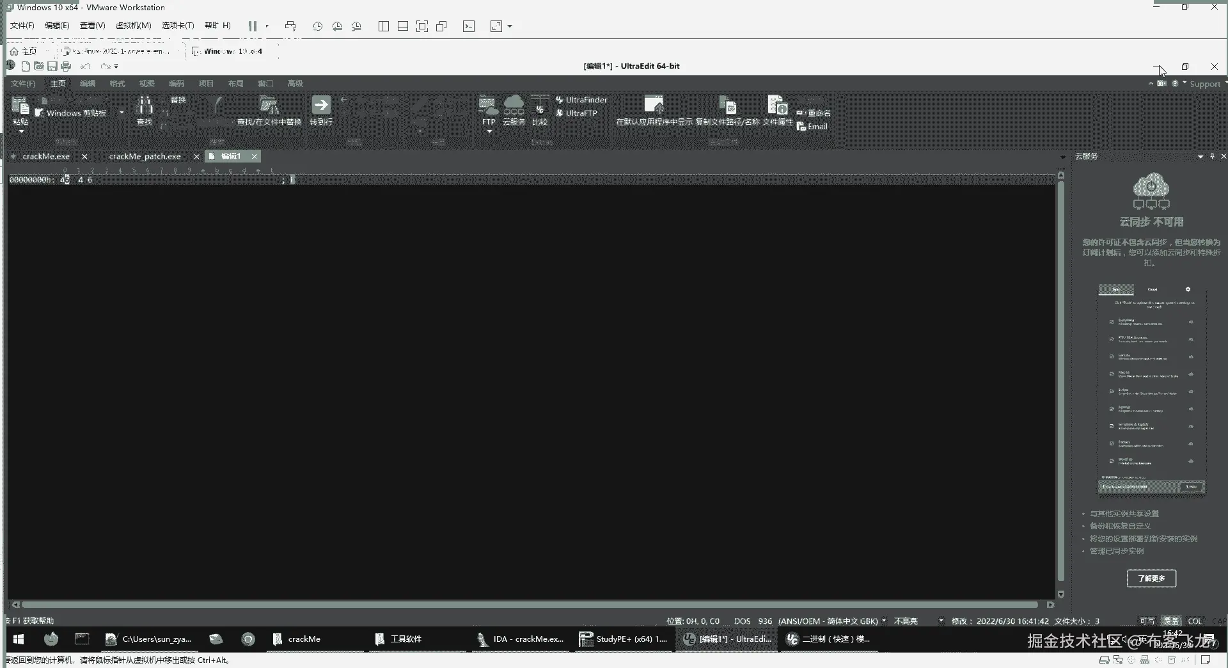1228x668 pixels.
Task: Open the View ribbon tab in UltraEdit
Action: click(147, 84)
